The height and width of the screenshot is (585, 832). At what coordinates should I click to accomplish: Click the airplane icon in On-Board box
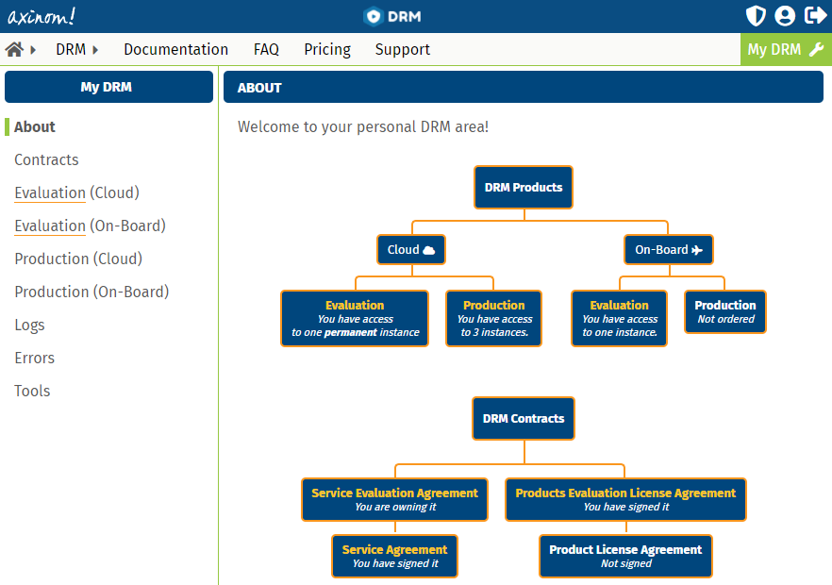point(697,250)
